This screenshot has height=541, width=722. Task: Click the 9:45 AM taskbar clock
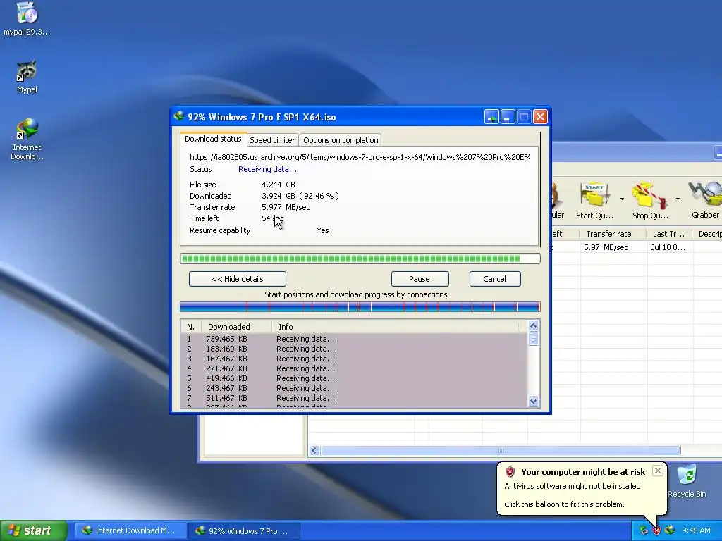[x=696, y=531]
